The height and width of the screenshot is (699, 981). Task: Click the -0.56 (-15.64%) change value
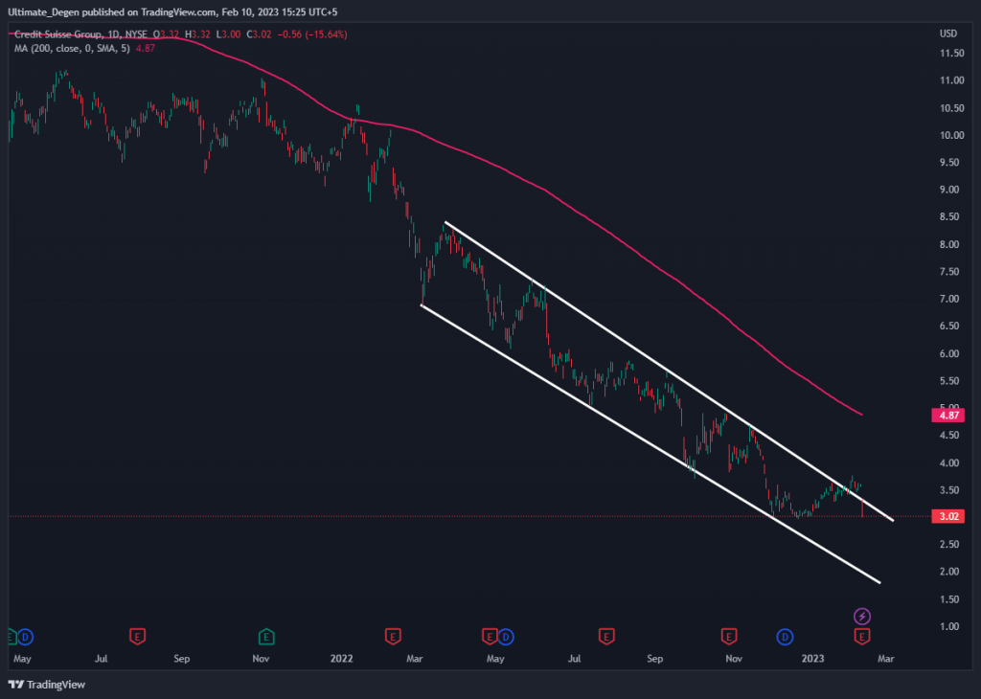pos(311,34)
